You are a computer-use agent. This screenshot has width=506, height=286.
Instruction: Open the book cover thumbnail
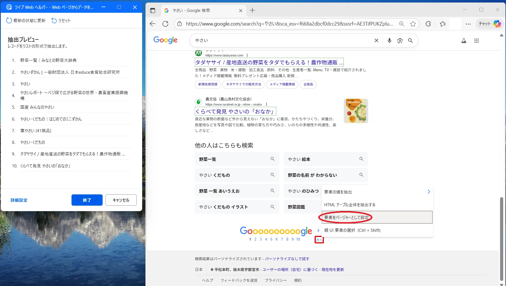click(x=356, y=111)
